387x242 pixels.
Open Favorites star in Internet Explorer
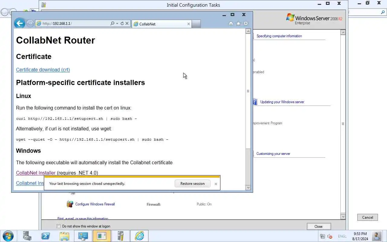click(239, 23)
